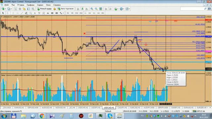Show the Navigator folder-star icon

coord(24,9)
